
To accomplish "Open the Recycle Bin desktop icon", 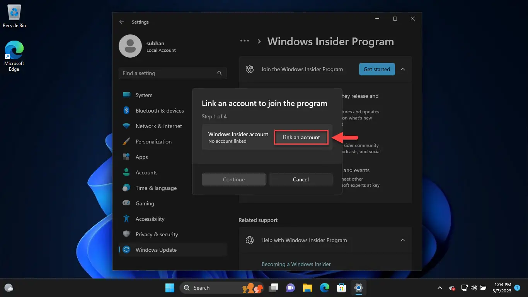I will click(14, 16).
